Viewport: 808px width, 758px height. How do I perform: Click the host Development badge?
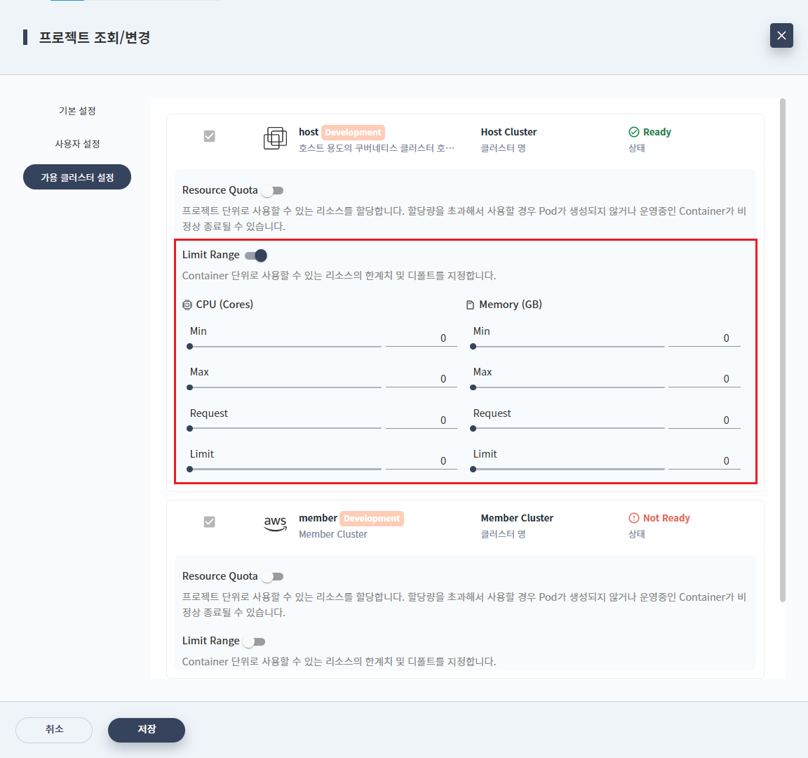point(353,133)
